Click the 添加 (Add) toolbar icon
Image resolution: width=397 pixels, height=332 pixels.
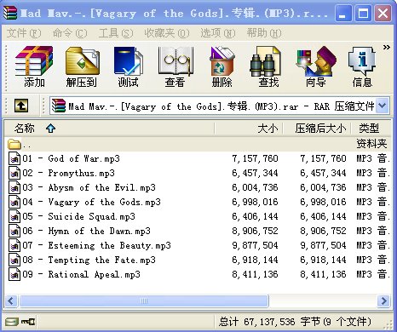tap(34, 66)
